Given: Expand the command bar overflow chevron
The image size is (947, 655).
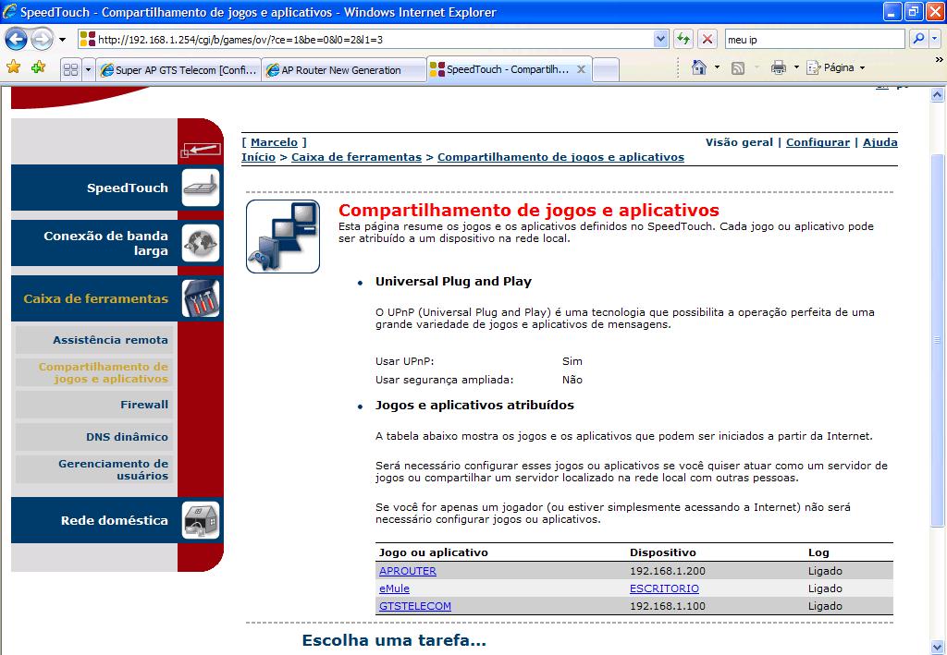Looking at the screenshot, I should 940,60.
